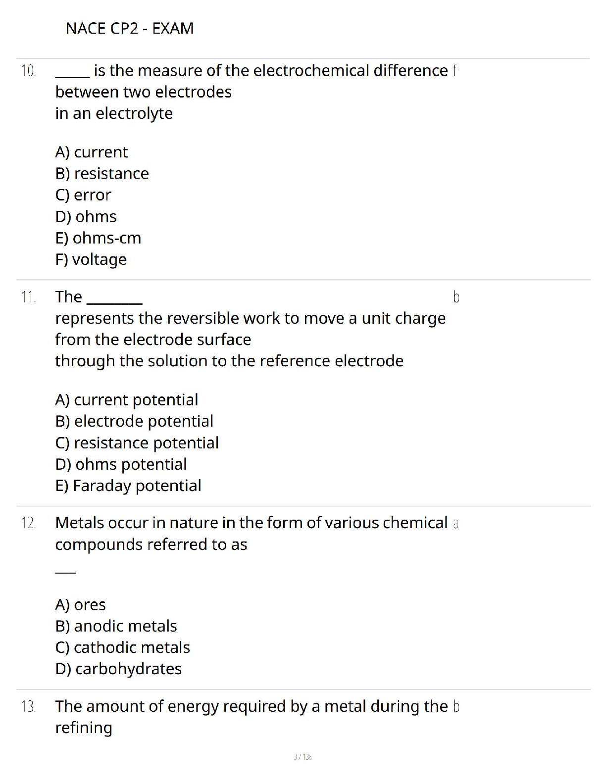
Task: Click the question number 12 label
Action: pyautogui.click(x=29, y=523)
